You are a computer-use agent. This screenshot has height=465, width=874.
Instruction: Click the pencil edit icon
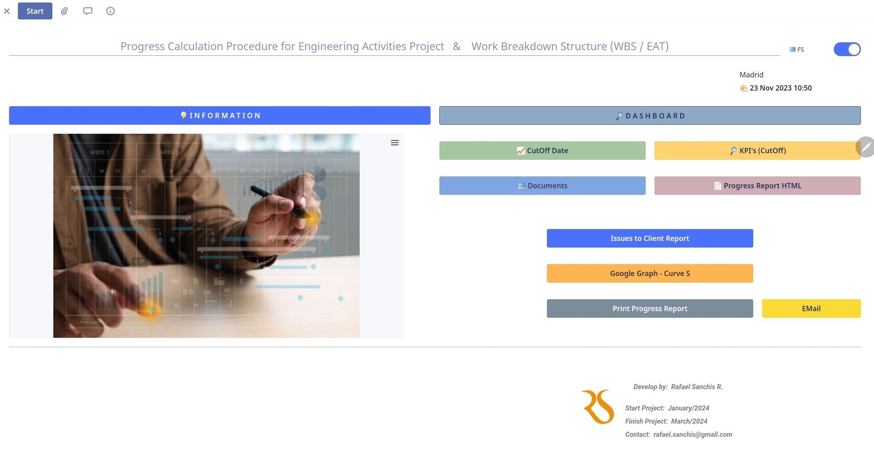(866, 147)
